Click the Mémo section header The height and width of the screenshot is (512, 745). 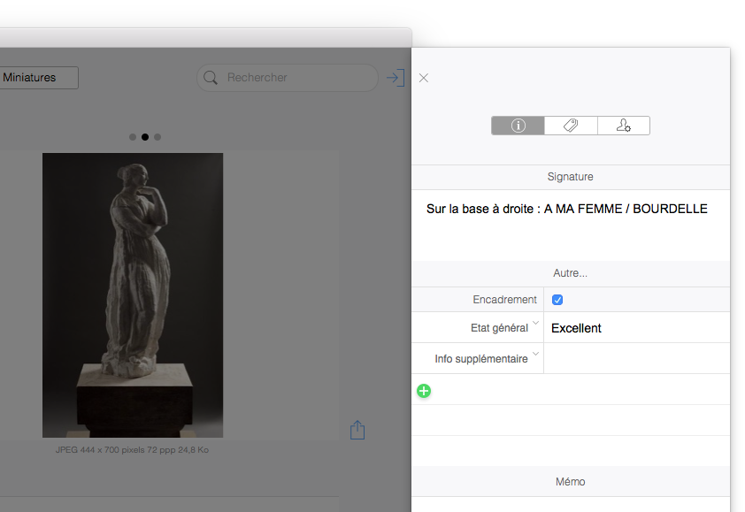pyautogui.click(x=570, y=482)
